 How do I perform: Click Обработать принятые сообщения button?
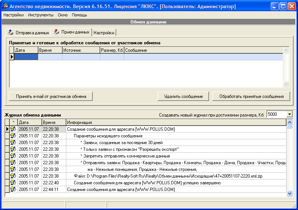point(251,96)
